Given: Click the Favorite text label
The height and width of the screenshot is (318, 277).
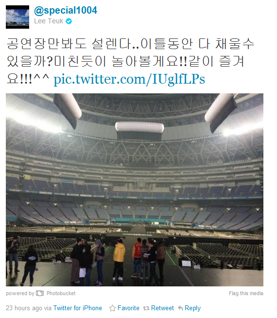Looking at the screenshot, I should pos(128,308).
